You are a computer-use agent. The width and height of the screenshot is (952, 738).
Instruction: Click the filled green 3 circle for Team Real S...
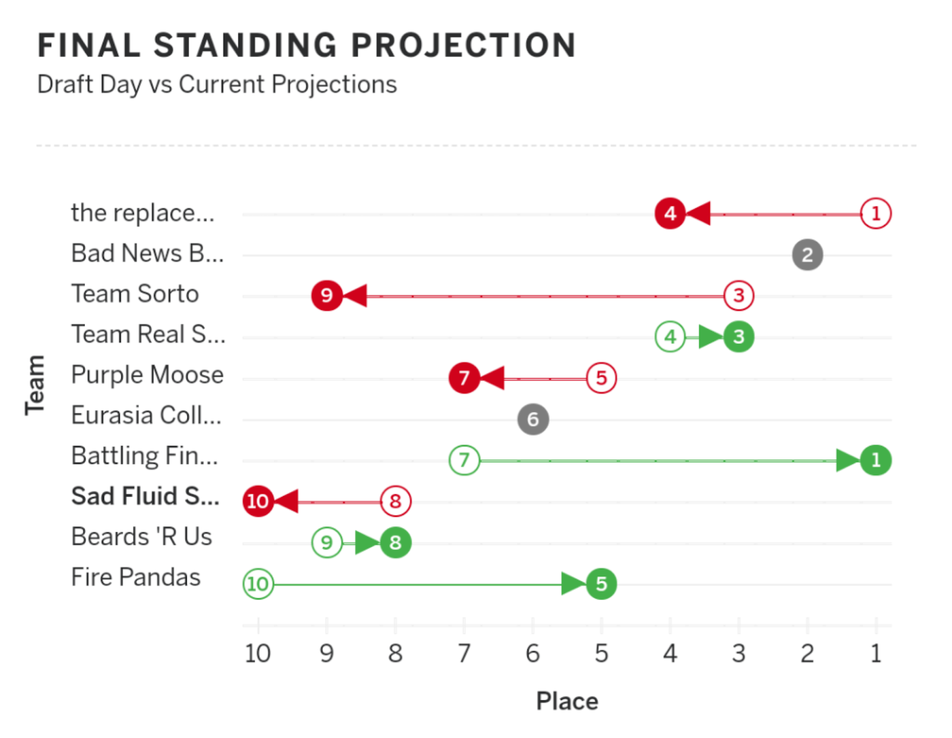point(739,337)
